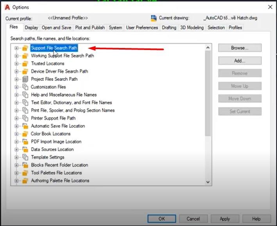This screenshot has height=226, width=277.
Task: Select the Blocks Recent Folder Location row
Action: [59, 165]
